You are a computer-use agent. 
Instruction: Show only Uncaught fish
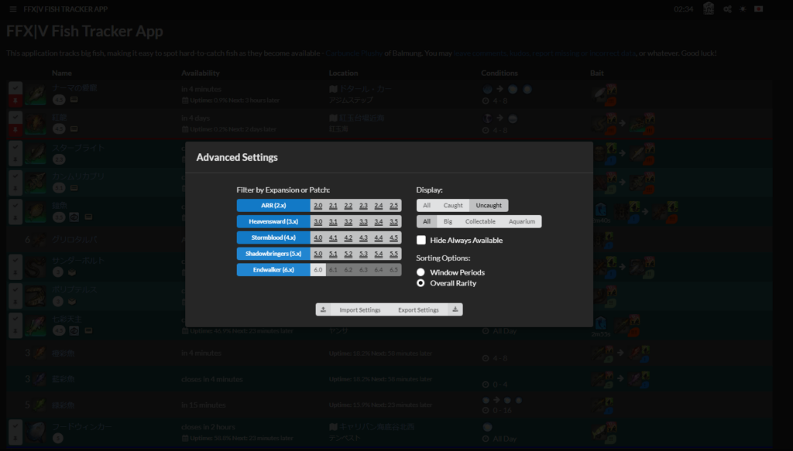489,206
